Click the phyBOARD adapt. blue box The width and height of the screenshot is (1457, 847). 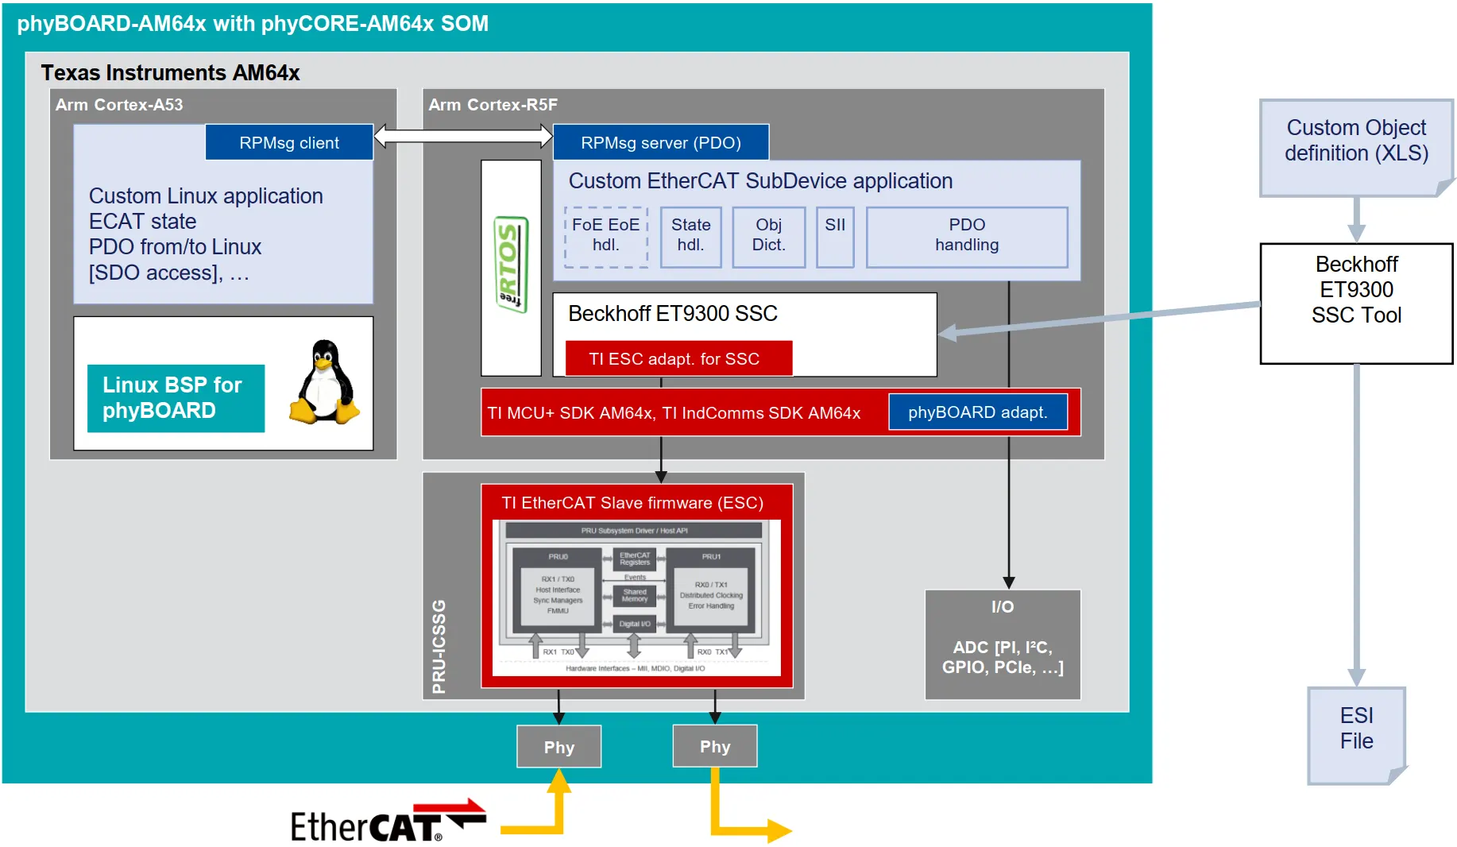click(x=977, y=412)
